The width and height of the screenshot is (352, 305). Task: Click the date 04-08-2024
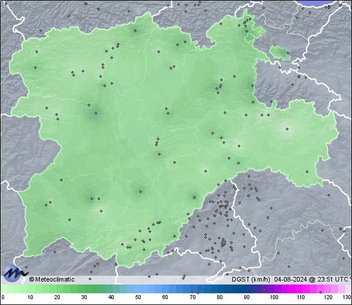coord(290,279)
